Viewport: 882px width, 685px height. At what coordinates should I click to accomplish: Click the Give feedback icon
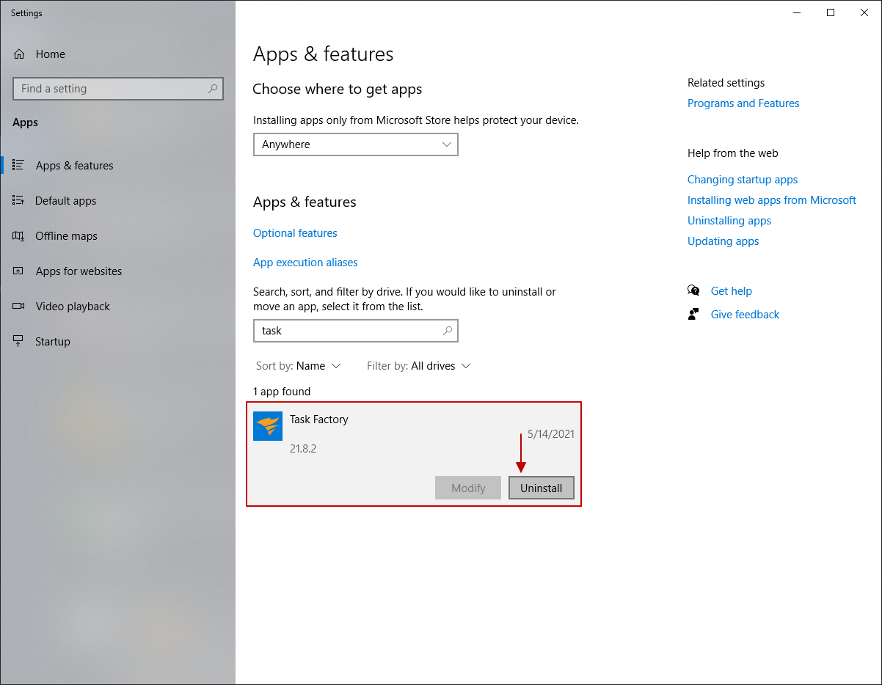click(x=693, y=314)
